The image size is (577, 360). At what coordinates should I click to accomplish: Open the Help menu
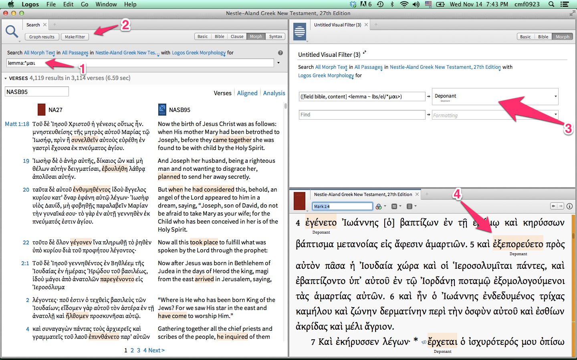tap(130, 4)
